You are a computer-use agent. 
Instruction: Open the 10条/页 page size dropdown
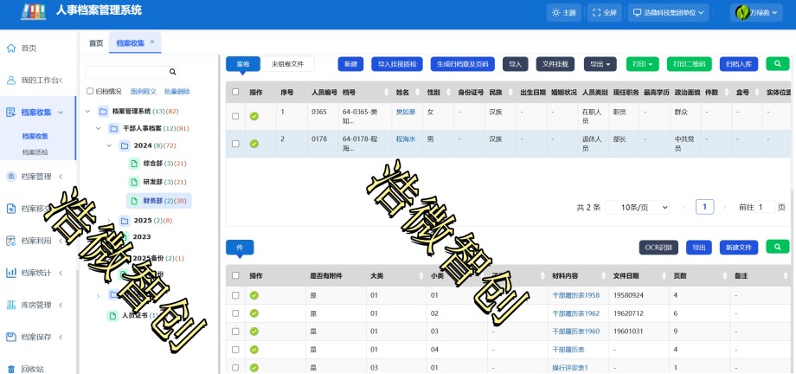pos(639,207)
